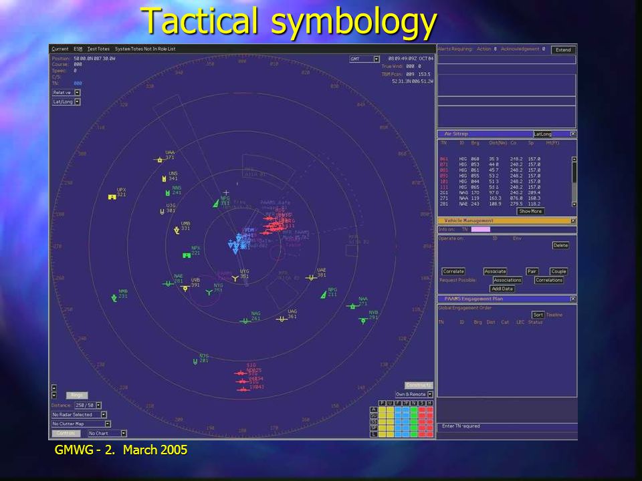Toggle the F column filter in color grid
This screenshot has width=642, height=481.
click(x=397, y=403)
